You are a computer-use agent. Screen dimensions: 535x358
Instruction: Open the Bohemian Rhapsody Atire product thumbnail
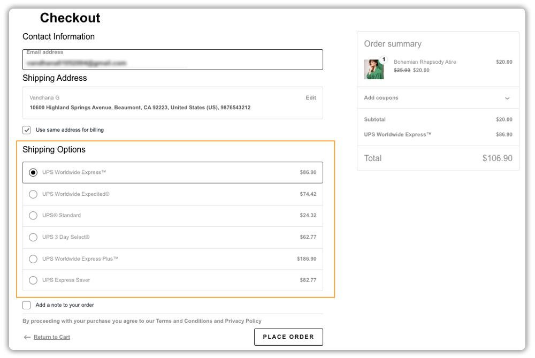click(373, 70)
